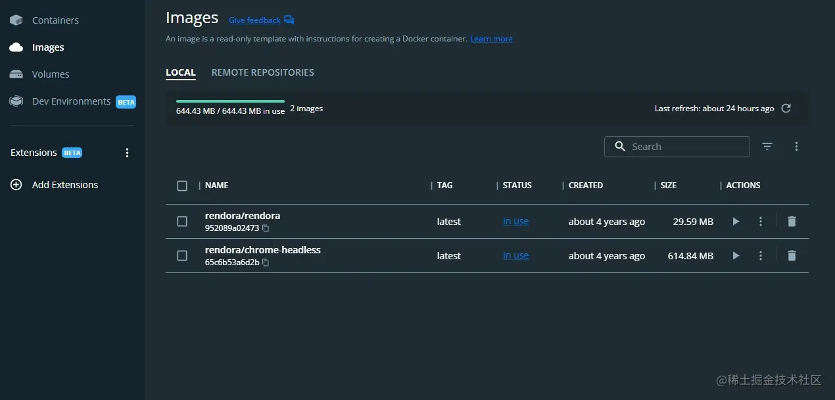Screen dimensions: 835x400
Task: Toggle the select-all images checkbox
Action: [182, 186]
